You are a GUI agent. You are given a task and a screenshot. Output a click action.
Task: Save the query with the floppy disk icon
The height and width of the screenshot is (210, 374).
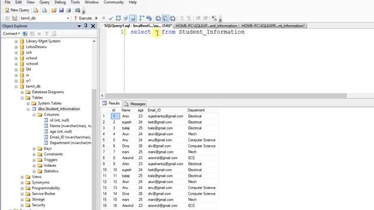pyautogui.click(x=61, y=10)
